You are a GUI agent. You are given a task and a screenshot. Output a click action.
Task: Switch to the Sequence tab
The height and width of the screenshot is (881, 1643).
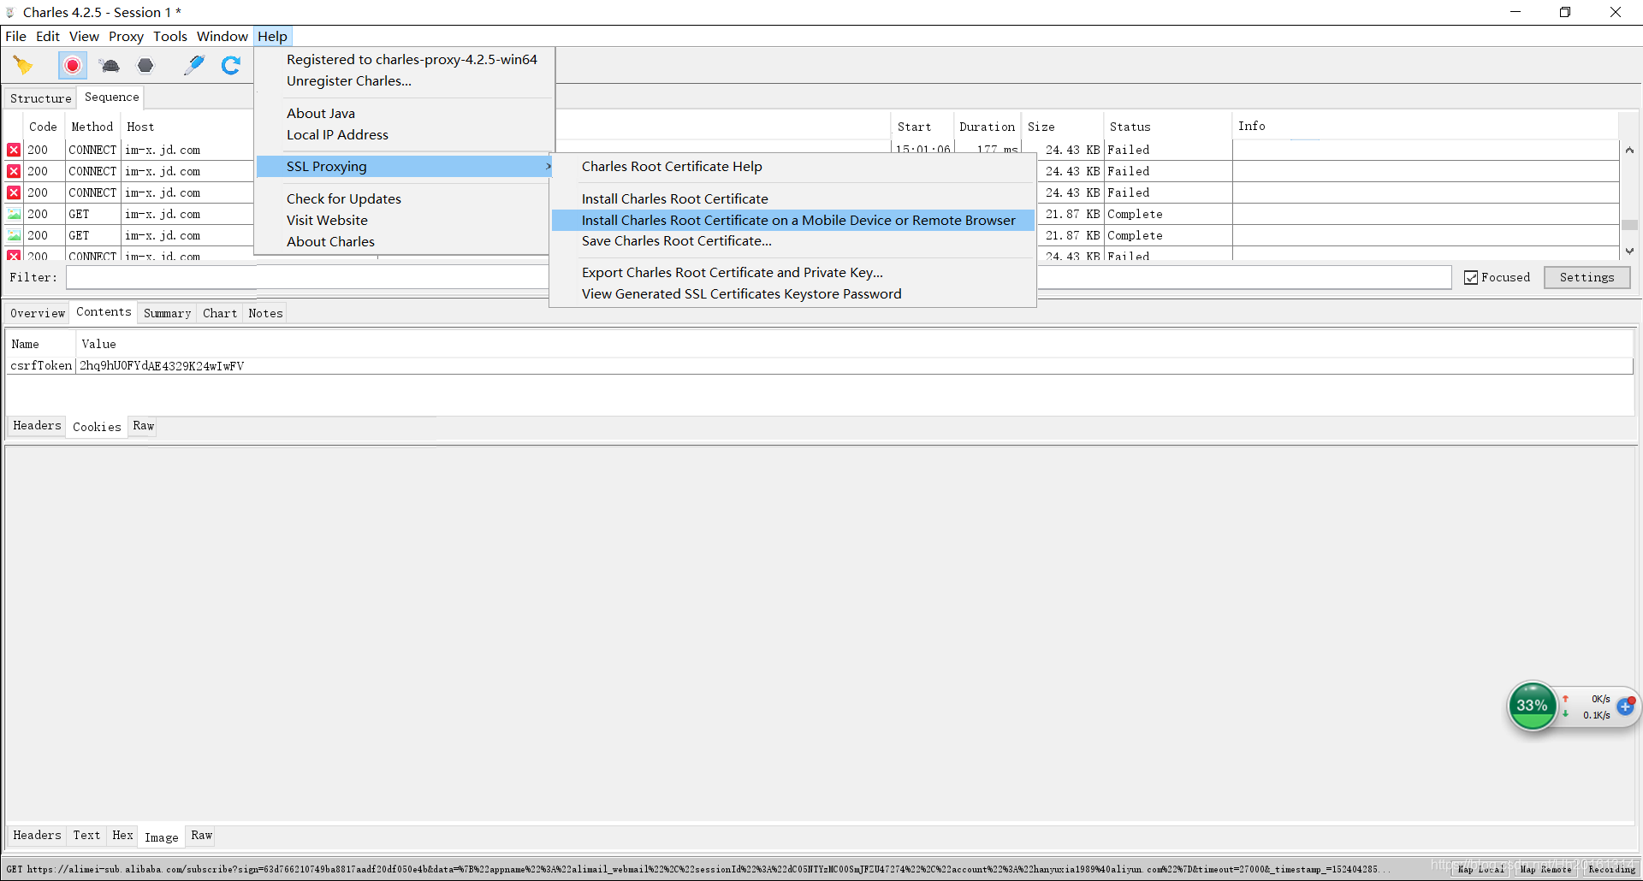pyautogui.click(x=111, y=97)
